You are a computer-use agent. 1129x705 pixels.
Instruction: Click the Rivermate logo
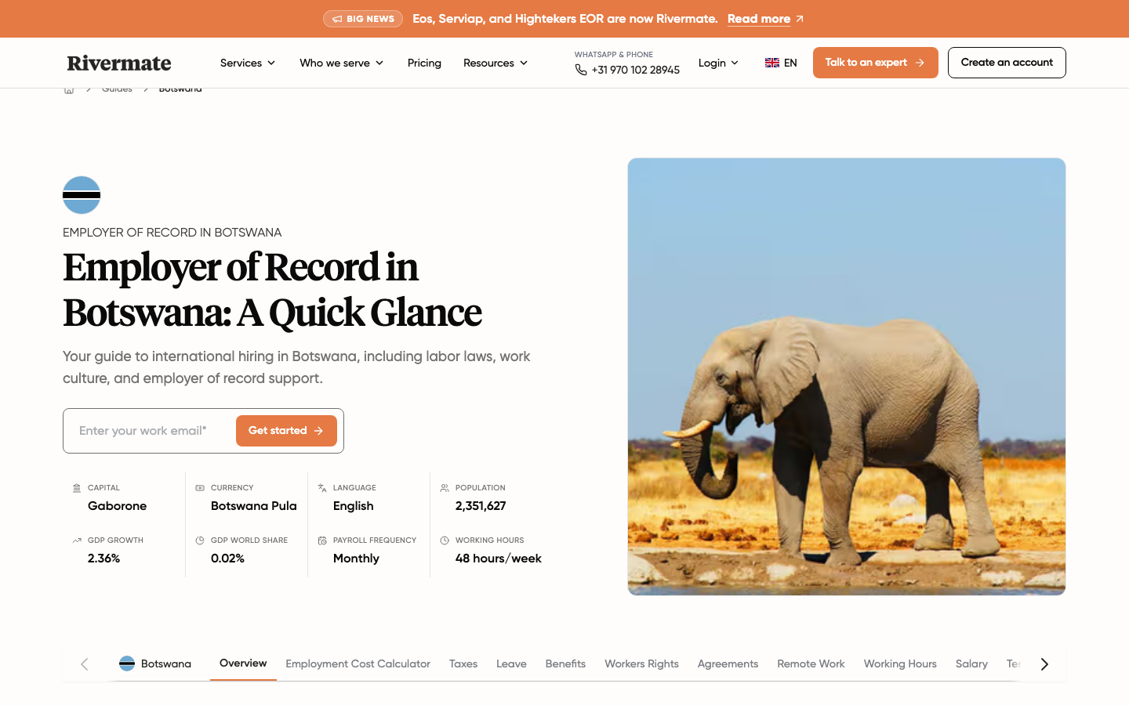[x=119, y=63]
